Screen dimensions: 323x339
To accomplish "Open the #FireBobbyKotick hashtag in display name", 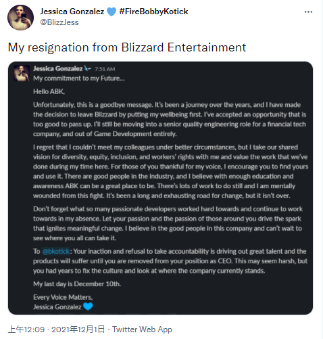I will 153,12.
